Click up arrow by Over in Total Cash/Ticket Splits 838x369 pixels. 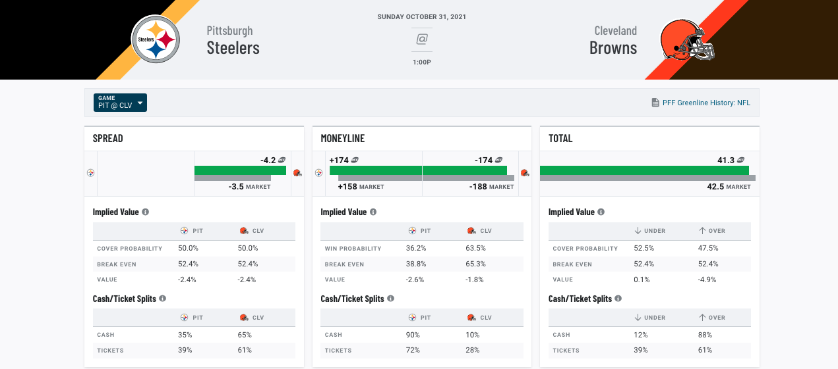coord(702,317)
